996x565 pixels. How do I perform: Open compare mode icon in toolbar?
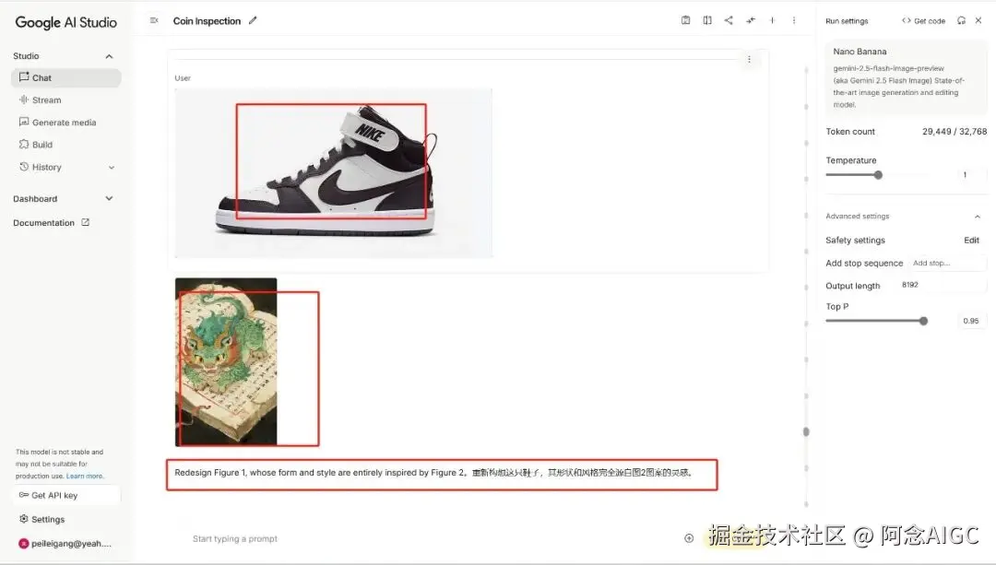click(707, 20)
